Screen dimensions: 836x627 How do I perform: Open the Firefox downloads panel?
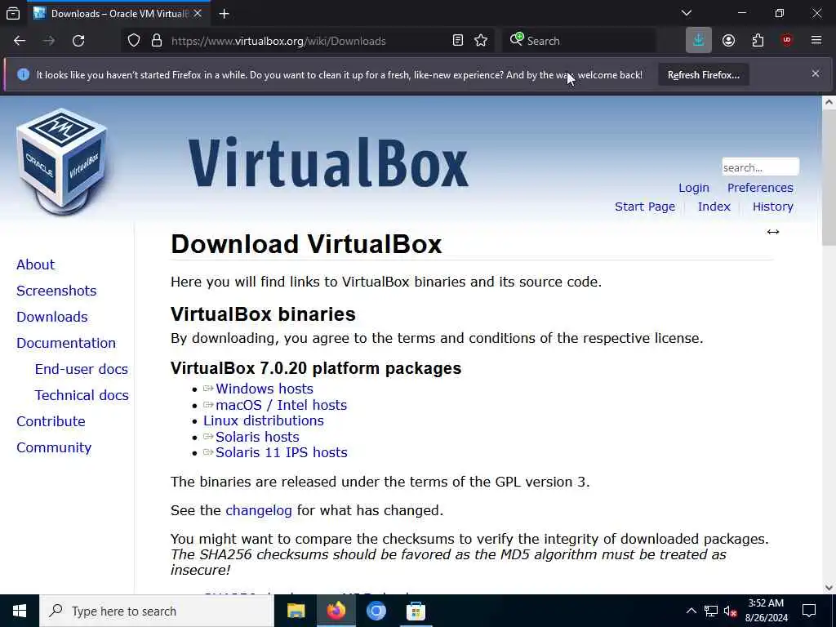point(699,41)
